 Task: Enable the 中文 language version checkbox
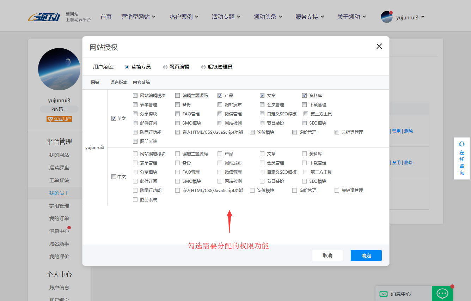pos(114,176)
